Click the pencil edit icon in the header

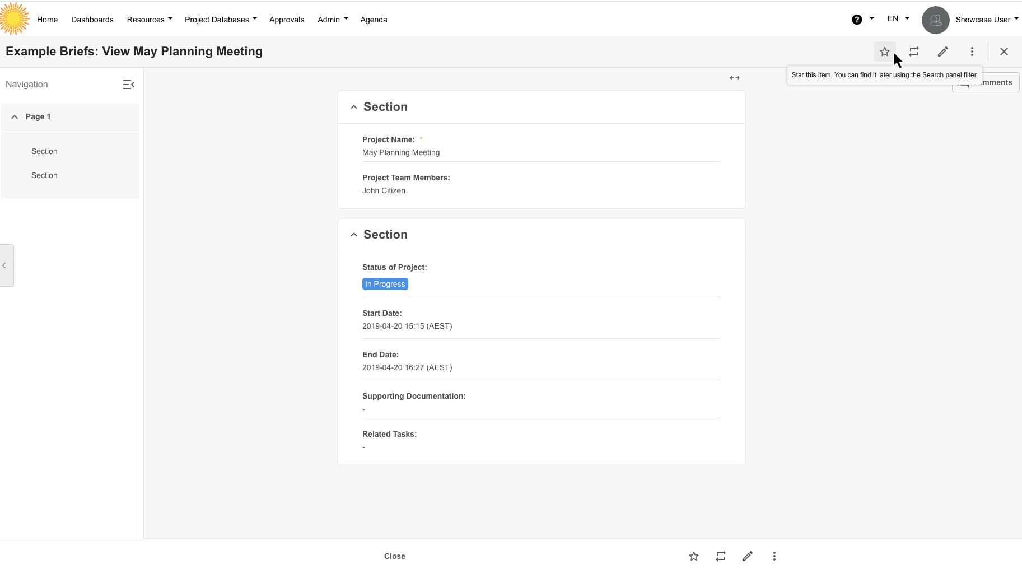coord(942,52)
